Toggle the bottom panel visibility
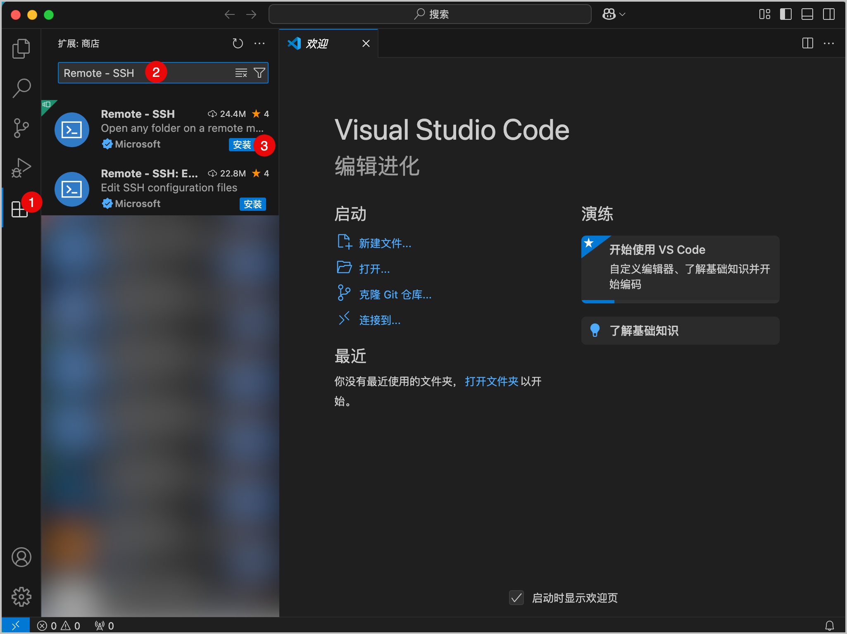The image size is (847, 634). 807,14
